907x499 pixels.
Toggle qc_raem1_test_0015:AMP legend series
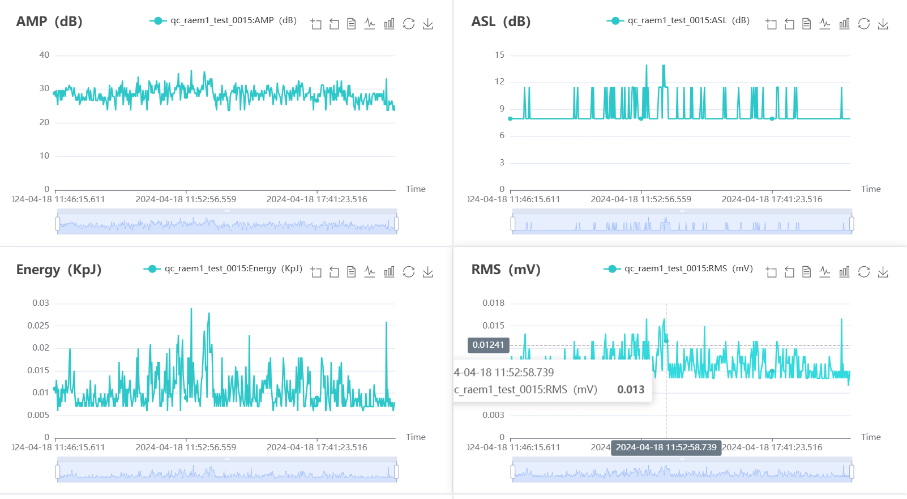pyautogui.click(x=223, y=20)
